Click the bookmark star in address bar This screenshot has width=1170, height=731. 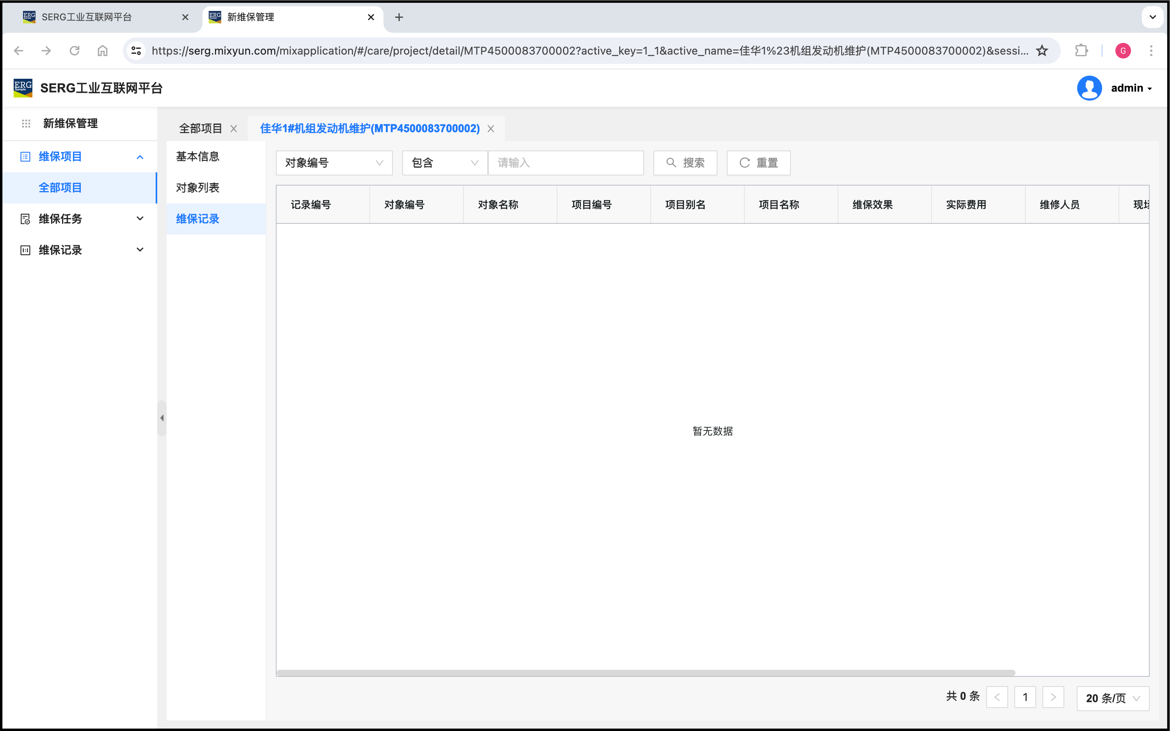[1042, 50]
